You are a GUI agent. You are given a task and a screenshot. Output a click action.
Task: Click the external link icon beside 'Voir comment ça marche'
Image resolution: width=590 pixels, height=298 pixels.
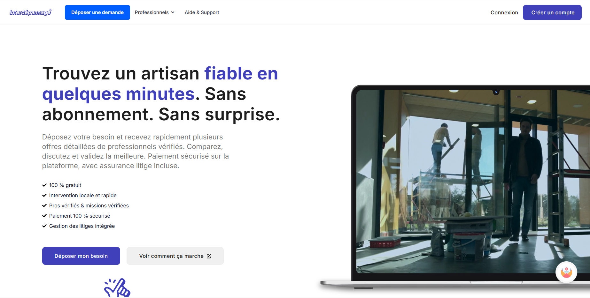209,256
